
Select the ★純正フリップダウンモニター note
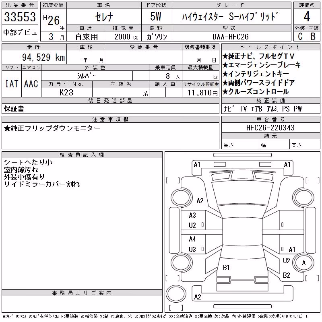tap(52, 128)
